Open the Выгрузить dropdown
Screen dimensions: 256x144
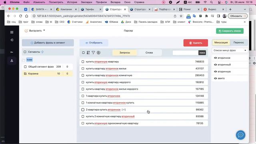coord(35,31)
